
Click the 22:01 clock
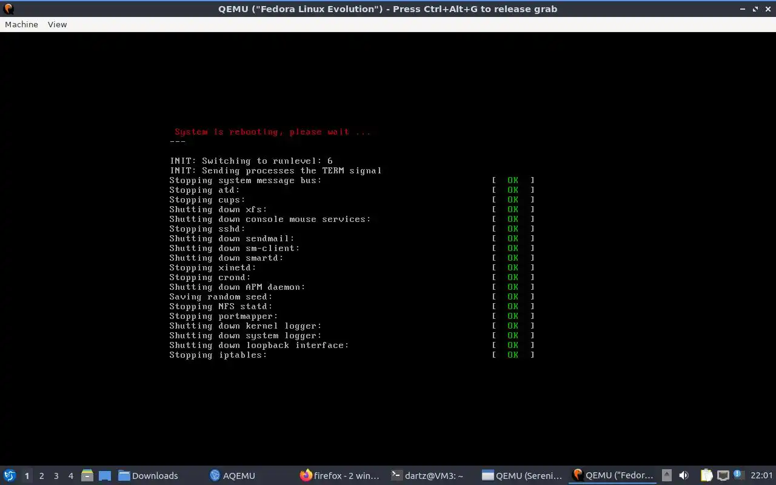point(761,475)
